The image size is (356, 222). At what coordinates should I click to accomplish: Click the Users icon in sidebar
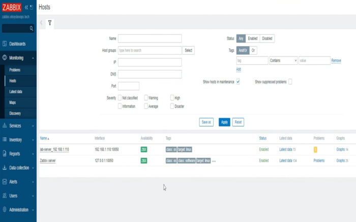[5, 196]
